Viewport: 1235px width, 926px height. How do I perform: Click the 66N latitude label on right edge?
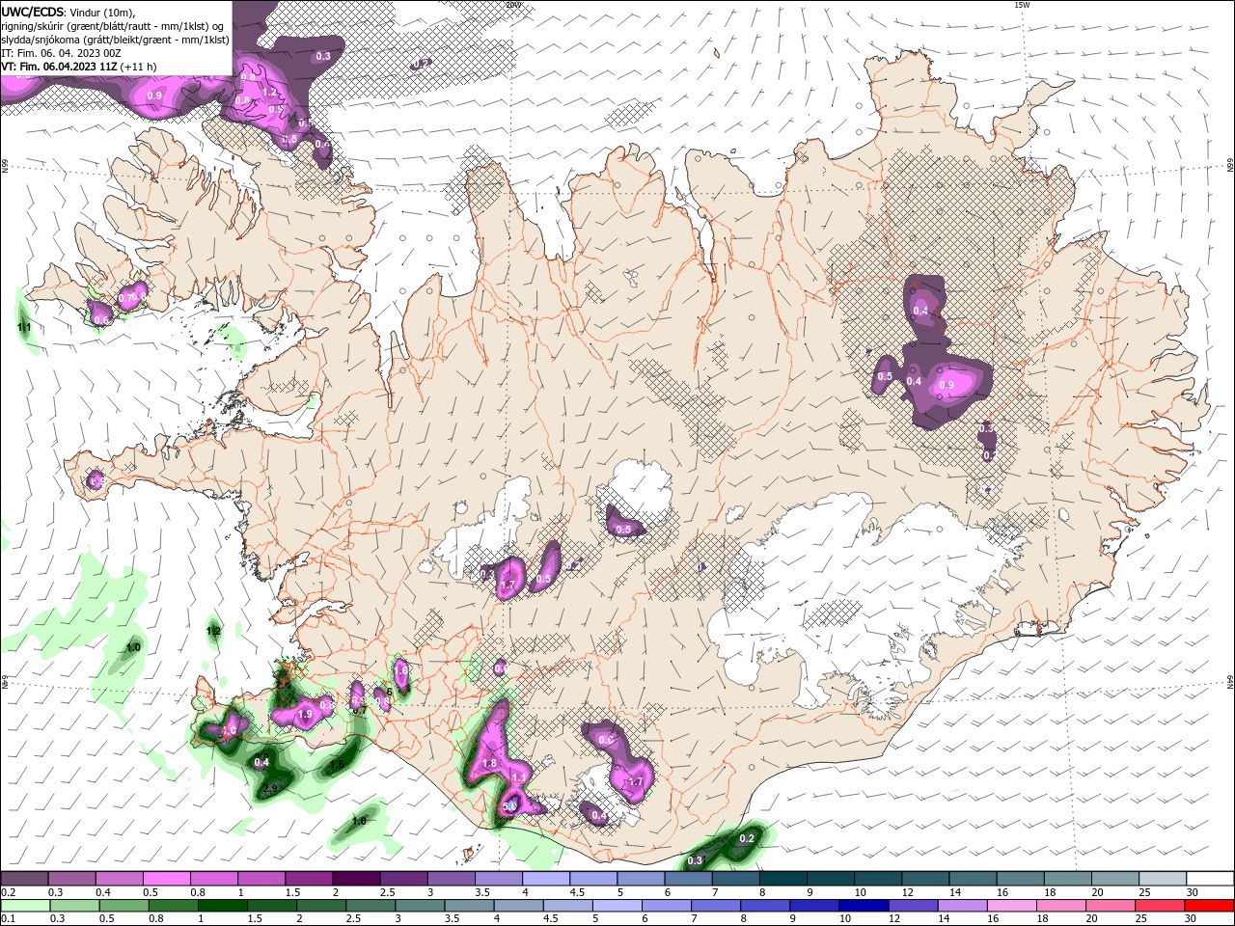1230,166
